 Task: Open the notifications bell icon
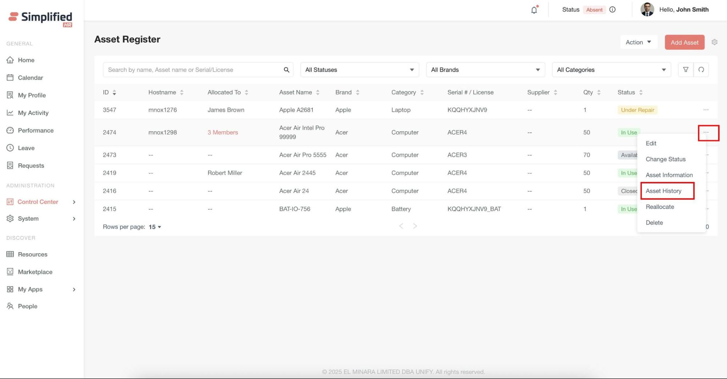[534, 10]
